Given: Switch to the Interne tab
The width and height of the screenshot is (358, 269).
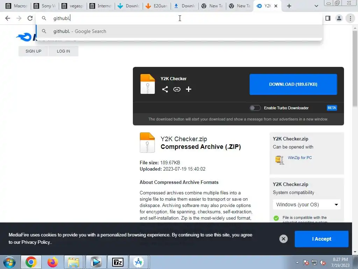Looking at the screenshot, I should tap(101, 6).
